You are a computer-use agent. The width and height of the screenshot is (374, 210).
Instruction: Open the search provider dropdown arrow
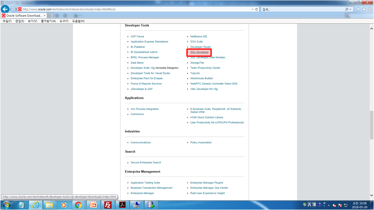pyautogui.click(x=350, y=9)
